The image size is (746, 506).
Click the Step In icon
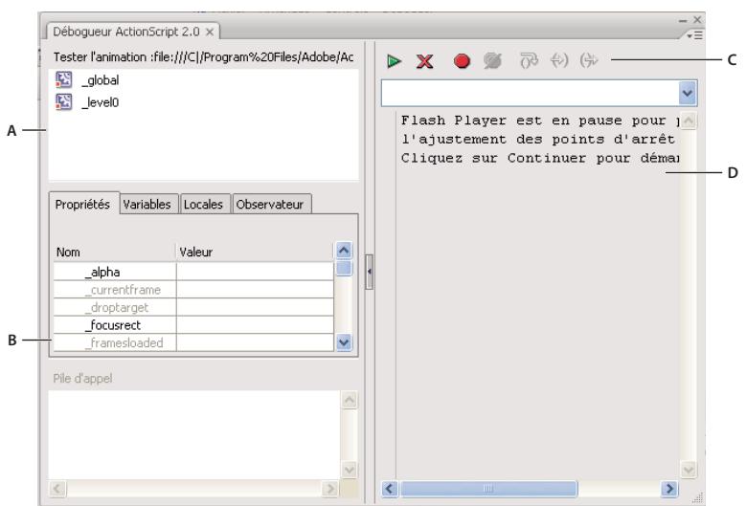point(559,61)
